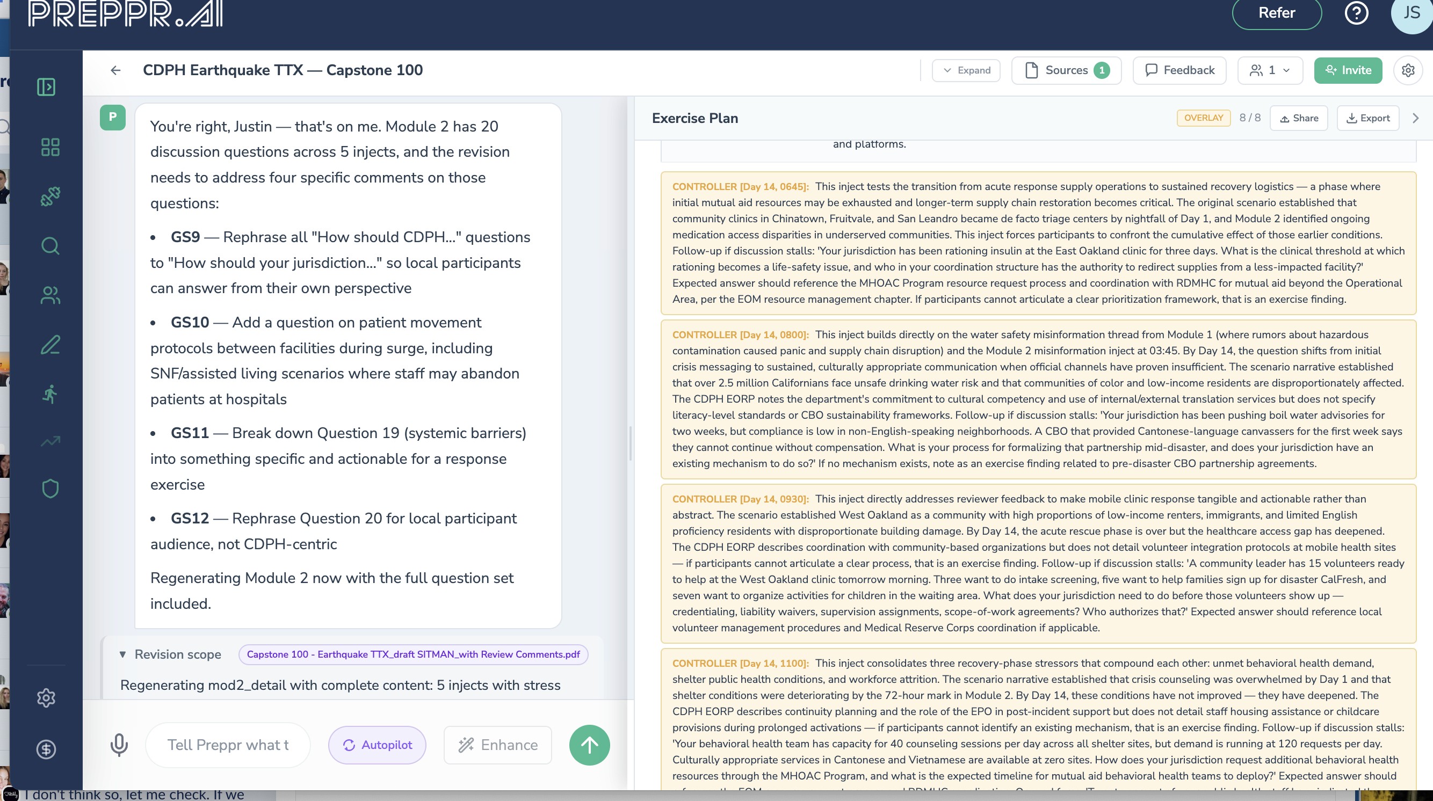Click the Expand dropdown button

(x=966, y=70)
